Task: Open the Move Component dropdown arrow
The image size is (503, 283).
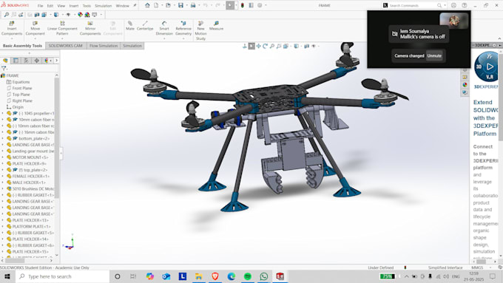Action: [35, 38]
